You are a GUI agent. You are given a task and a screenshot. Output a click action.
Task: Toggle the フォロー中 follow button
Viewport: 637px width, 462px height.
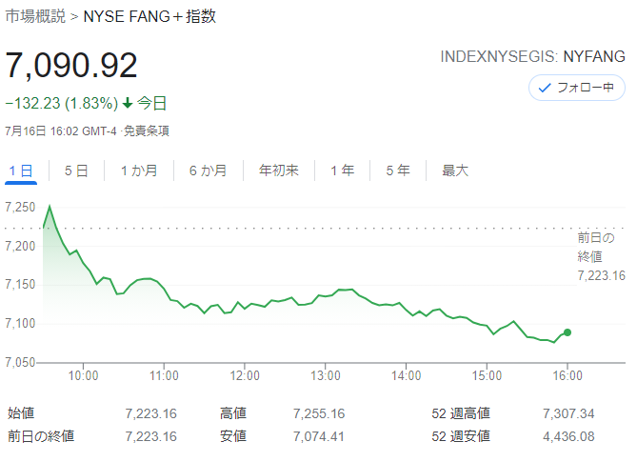[576, 88]
